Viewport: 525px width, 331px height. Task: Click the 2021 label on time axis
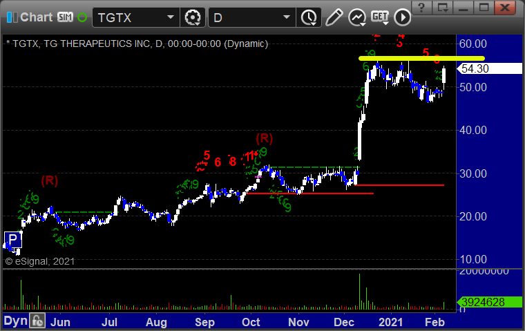point(390,322)
